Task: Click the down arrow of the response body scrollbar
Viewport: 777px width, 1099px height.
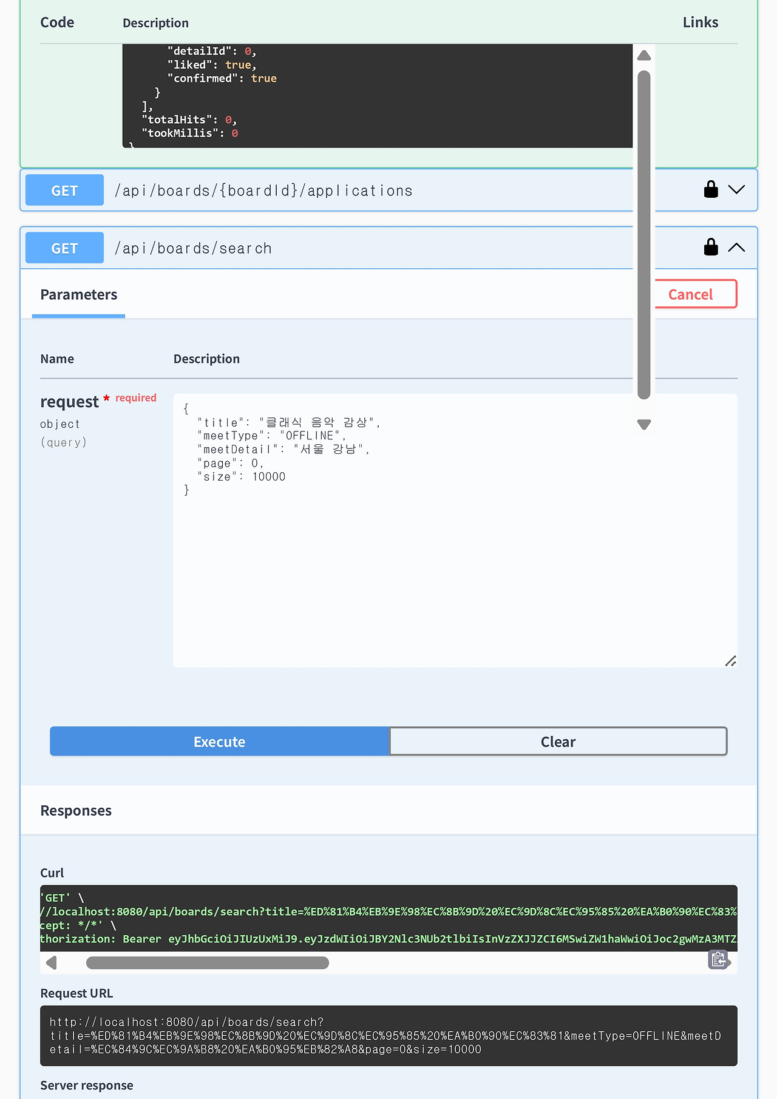Action: coord(644,424)
